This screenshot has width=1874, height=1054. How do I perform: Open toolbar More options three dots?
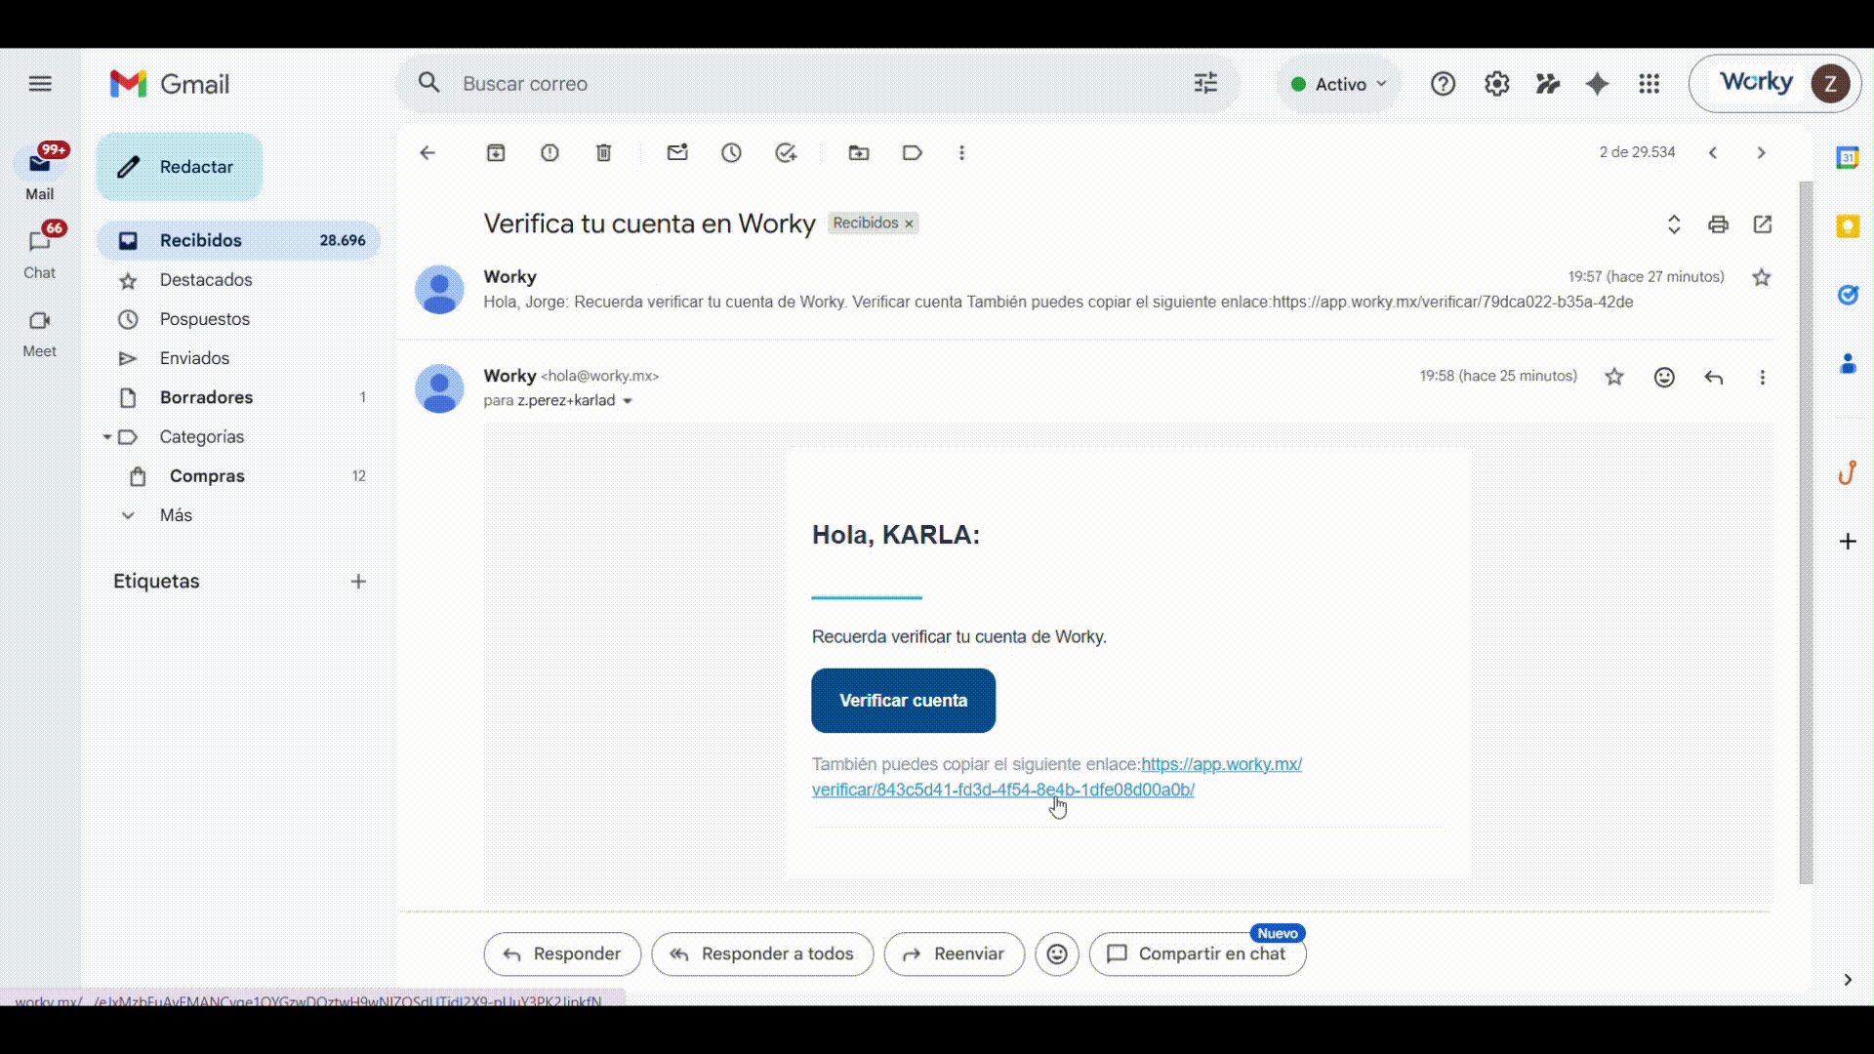962,153
